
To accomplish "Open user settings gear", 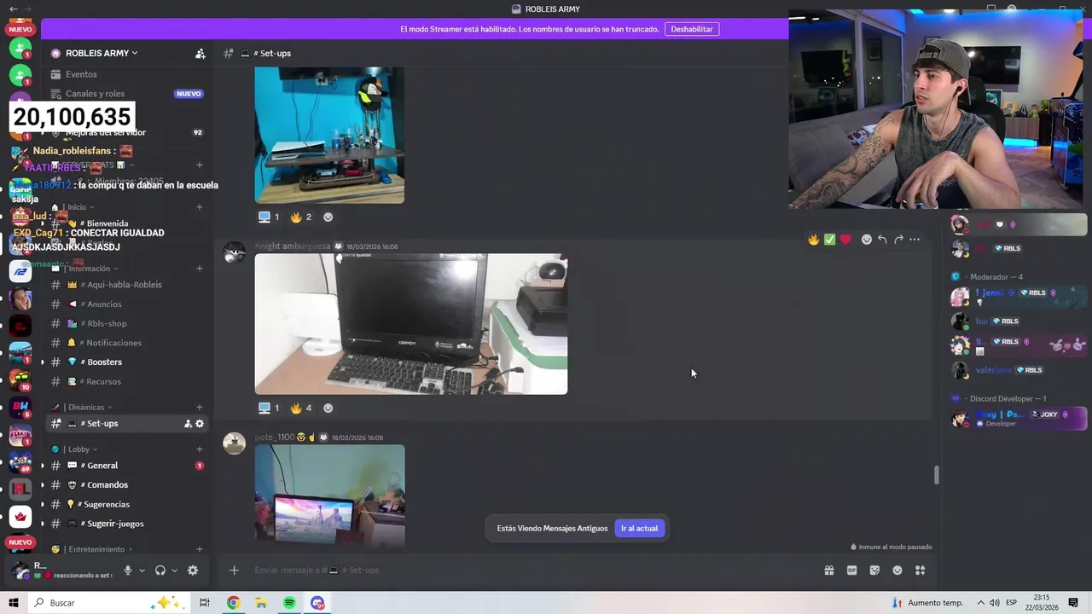I will click(x=193, y=571).
